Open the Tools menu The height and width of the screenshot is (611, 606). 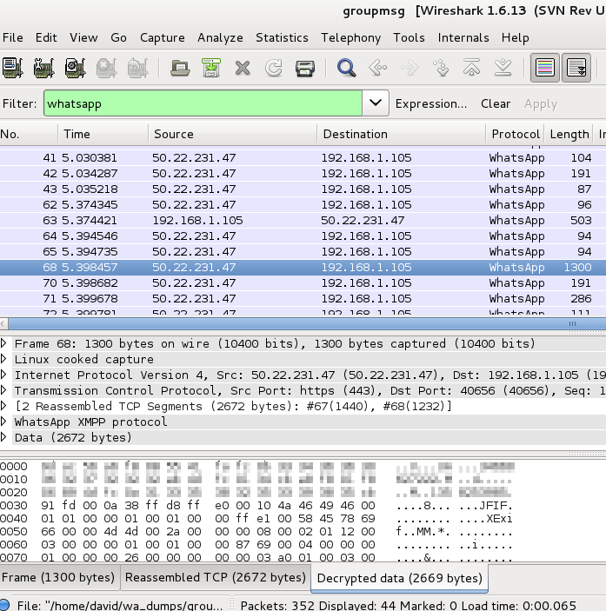coord(409,37)
